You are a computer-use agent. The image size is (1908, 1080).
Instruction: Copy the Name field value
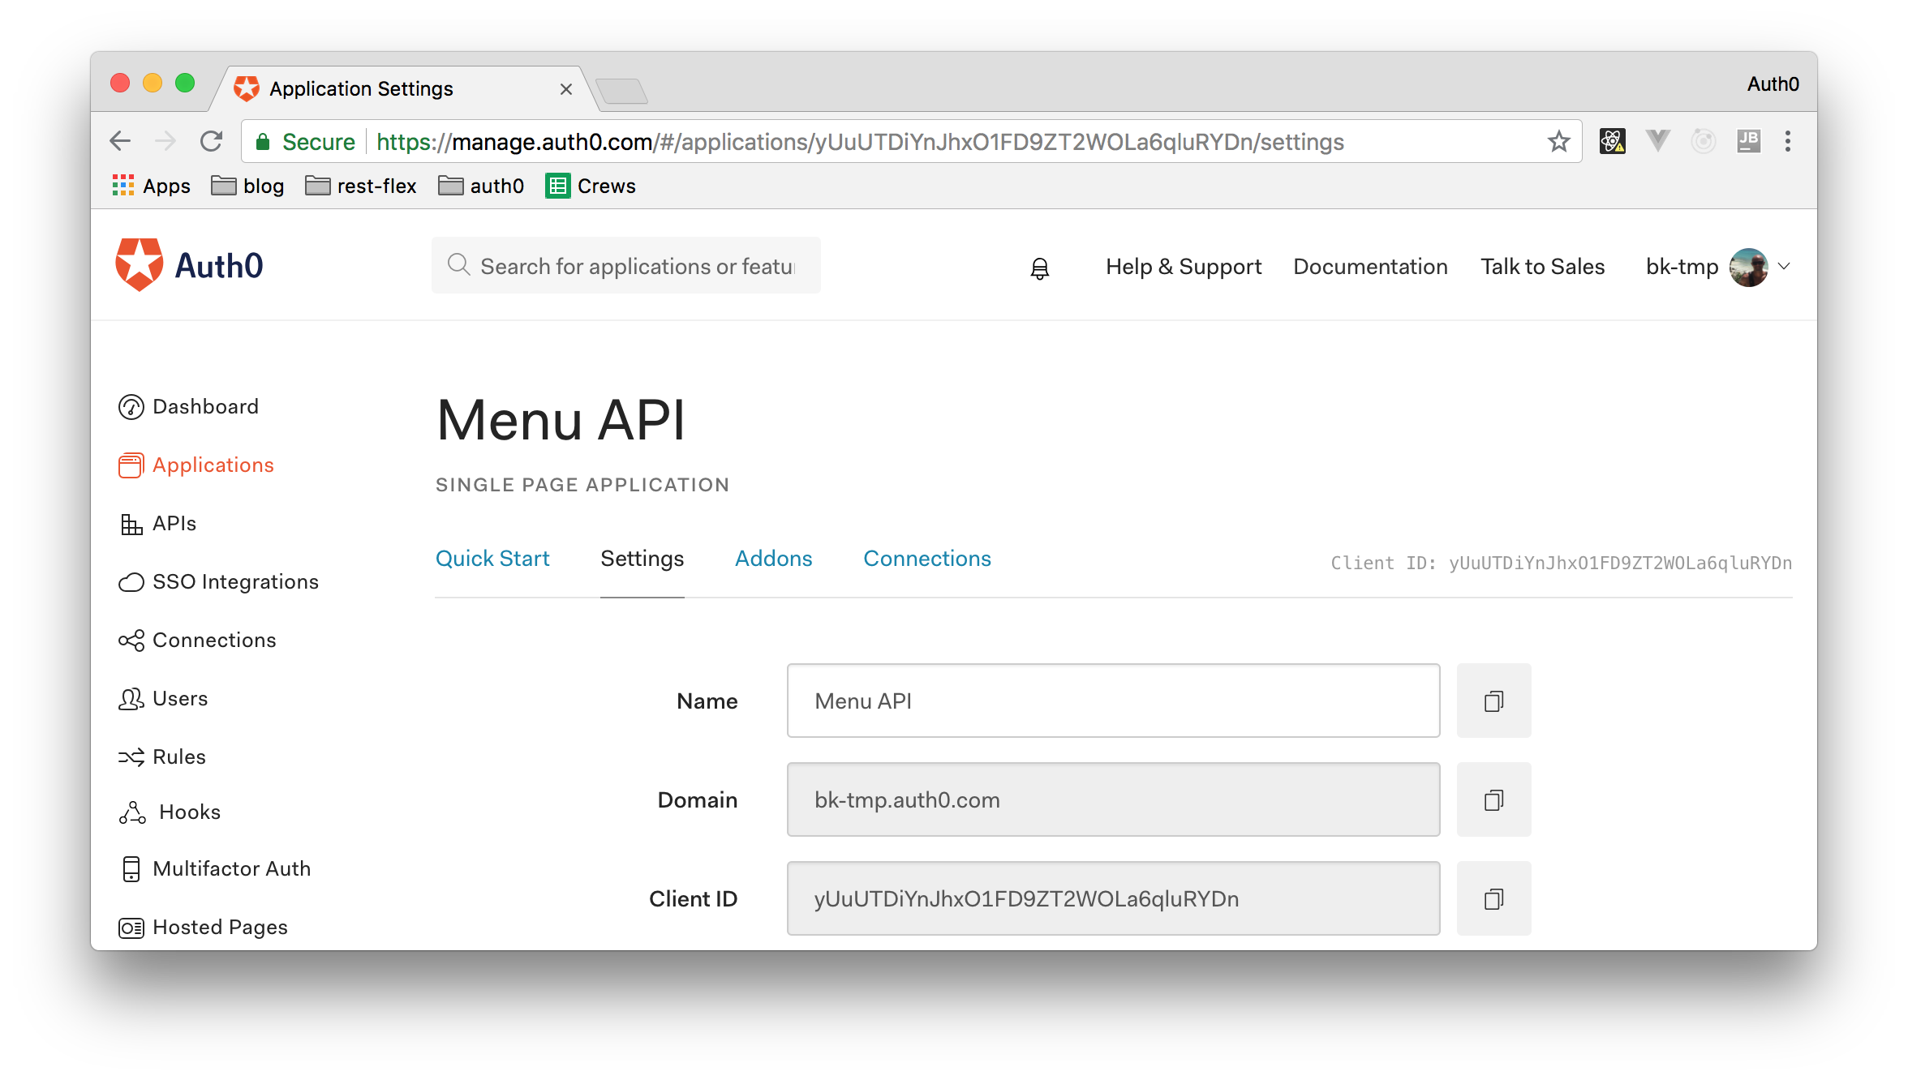(x=1493, y=701)
